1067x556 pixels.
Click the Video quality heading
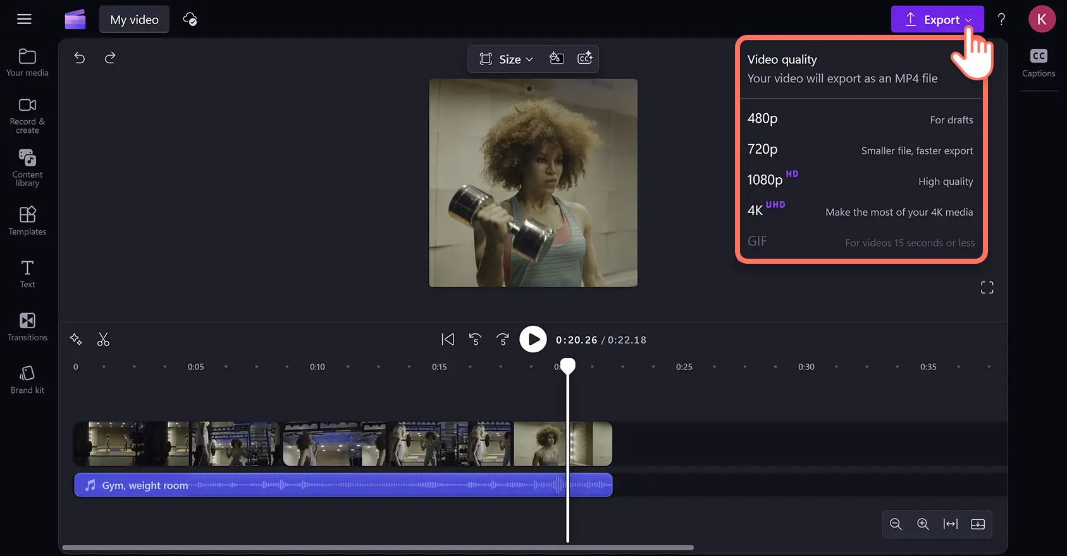point(782,59)
